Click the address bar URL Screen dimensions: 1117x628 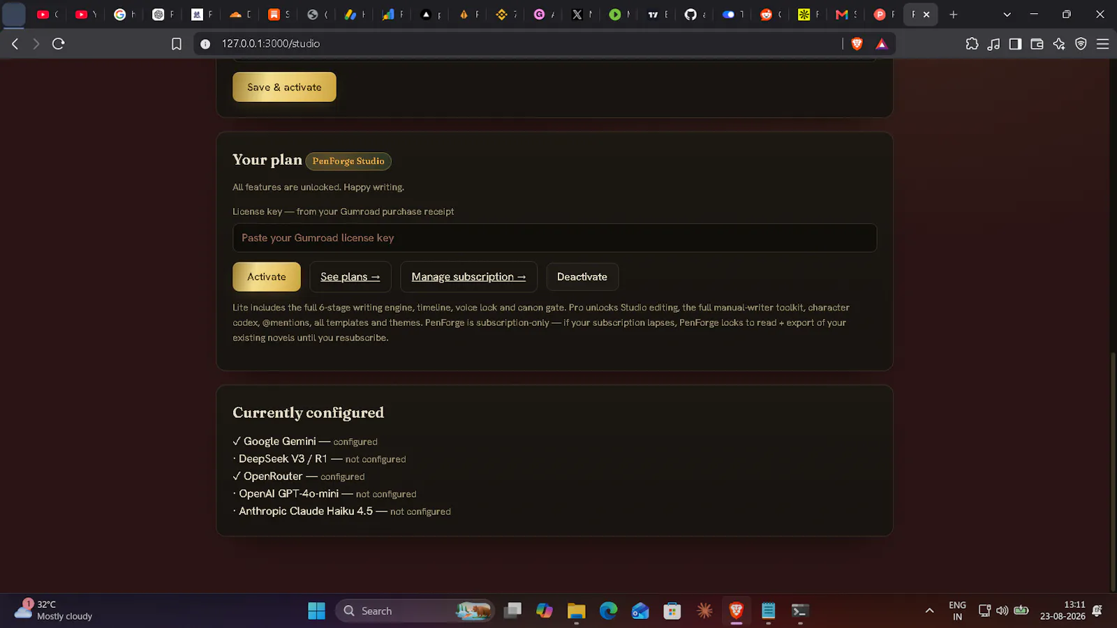click(x=271, y=43)
